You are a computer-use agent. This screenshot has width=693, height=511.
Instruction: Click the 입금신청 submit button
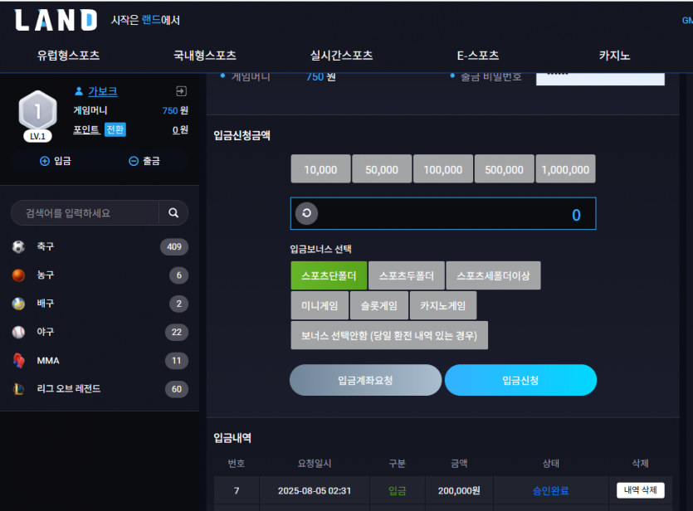(520, 380)
